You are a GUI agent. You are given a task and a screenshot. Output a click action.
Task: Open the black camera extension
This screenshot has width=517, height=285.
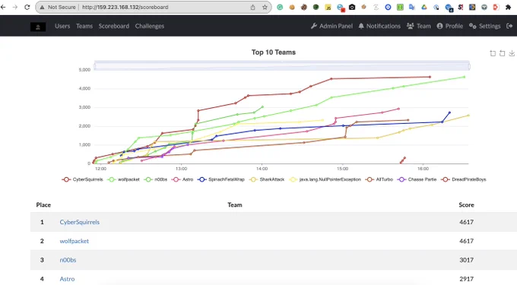click(x=352, y=7)
